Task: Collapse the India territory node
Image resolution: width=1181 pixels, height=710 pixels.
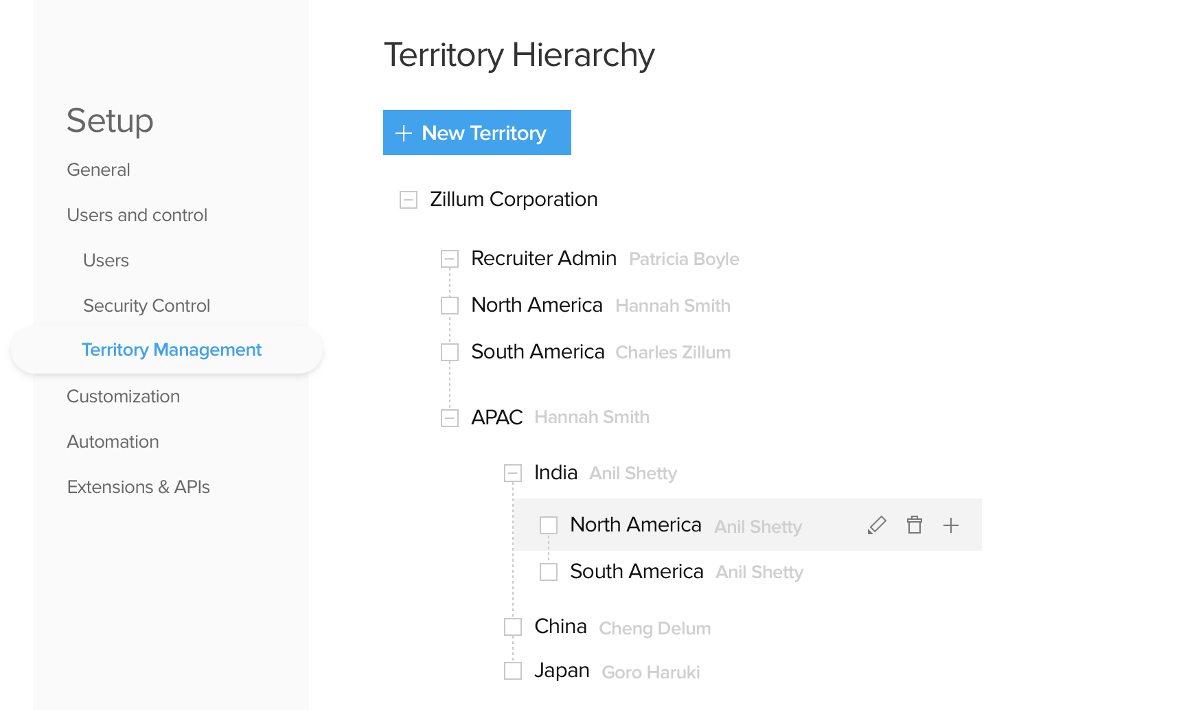Action: pyautogui.click(x=513, y=473)
